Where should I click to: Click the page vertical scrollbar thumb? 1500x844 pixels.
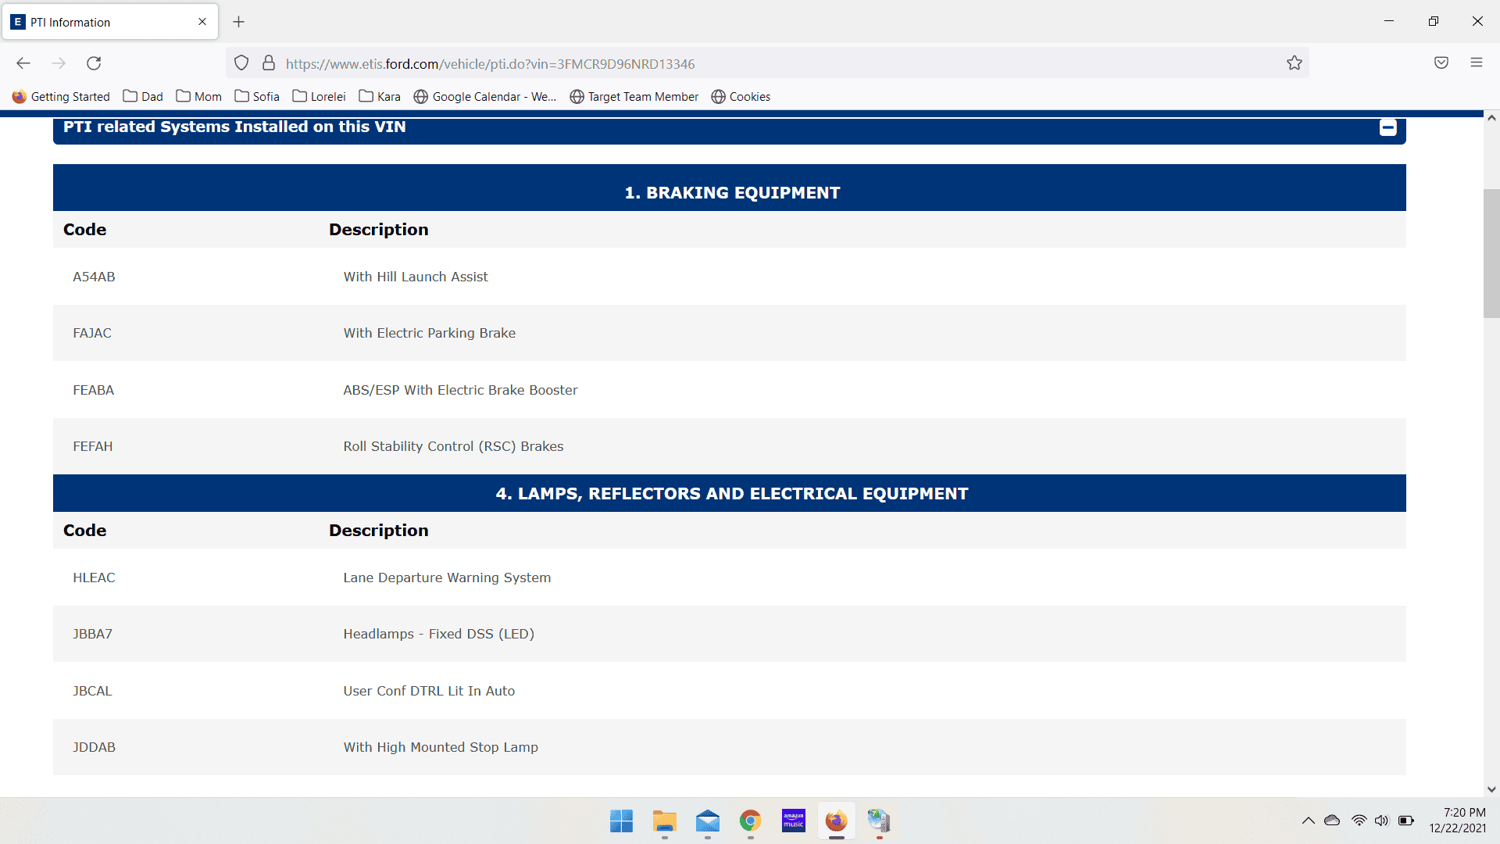point(1491,252)
